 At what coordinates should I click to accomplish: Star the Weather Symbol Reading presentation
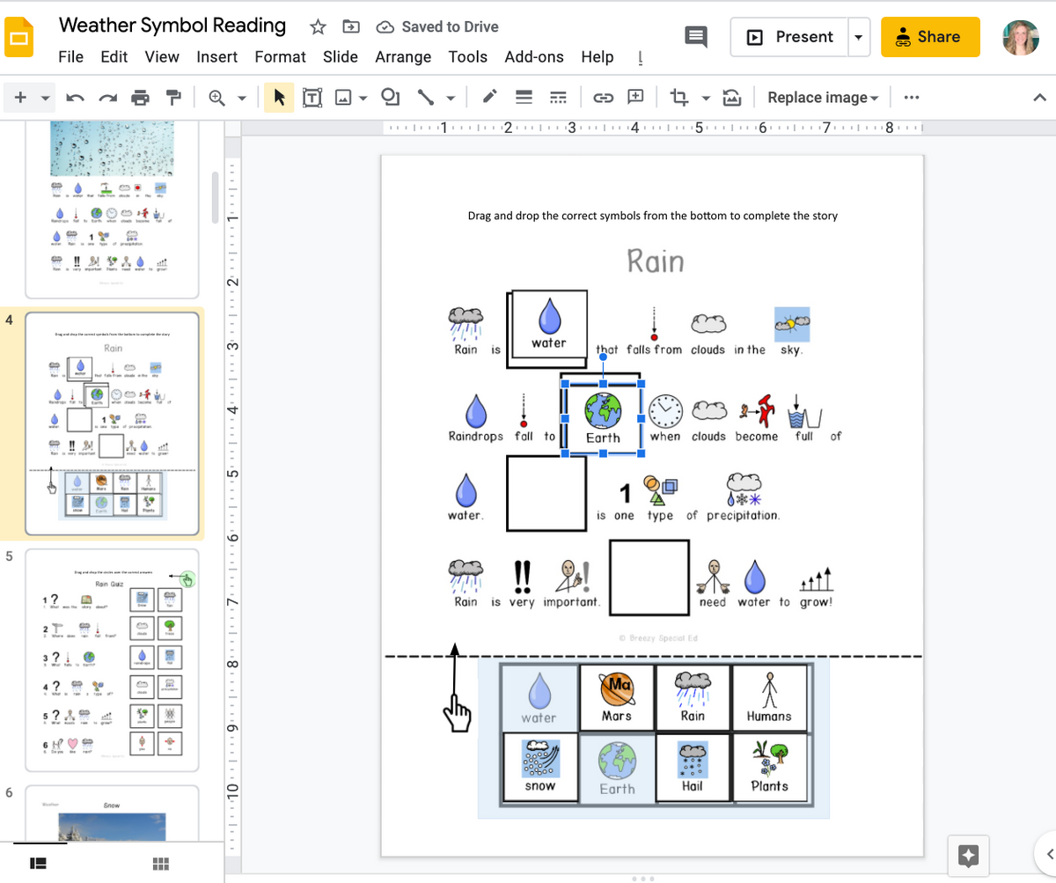coord(317,27)
